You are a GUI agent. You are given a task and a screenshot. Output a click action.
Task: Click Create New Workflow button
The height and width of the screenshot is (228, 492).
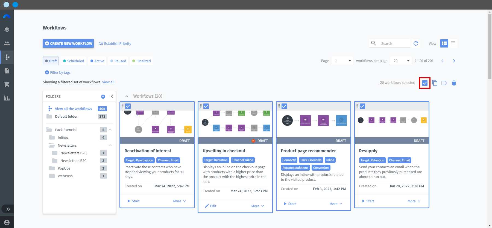point(68,43)
